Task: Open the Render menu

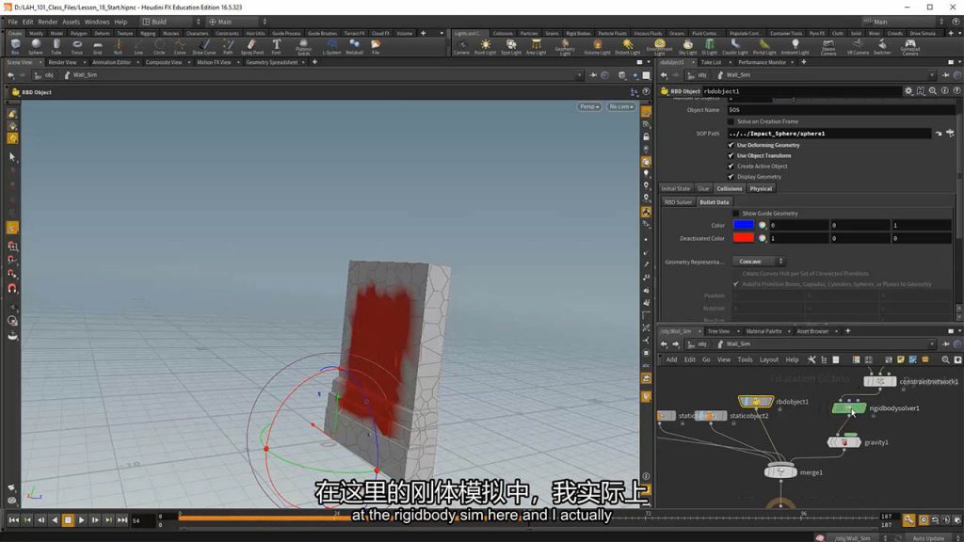Action: pos(47,22)
